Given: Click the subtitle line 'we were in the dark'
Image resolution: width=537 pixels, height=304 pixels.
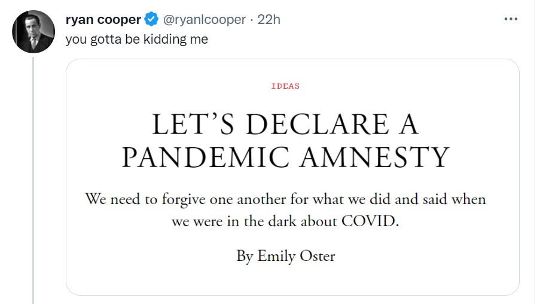Looking at the screenshot, I should click(285, 221).
